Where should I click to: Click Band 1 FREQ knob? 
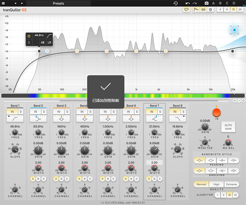[x=15, y=132]
